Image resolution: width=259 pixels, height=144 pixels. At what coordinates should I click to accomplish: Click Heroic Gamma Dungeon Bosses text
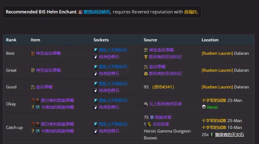(167, 134)
